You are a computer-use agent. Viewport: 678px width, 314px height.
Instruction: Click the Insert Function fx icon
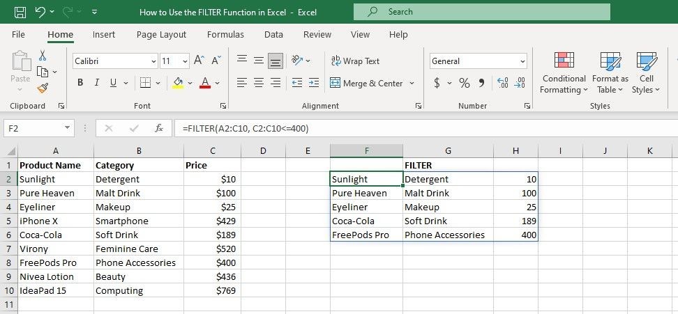click(x=159, y=128)
